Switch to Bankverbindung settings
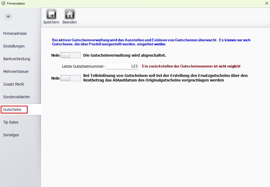The image size is (270, 187). [16, 59]
